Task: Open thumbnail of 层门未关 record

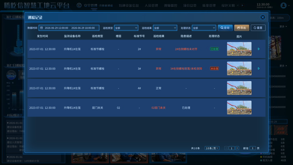Action: 239,108
